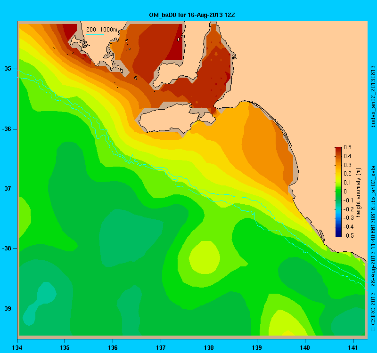Click the latitude label -36
377x353 pixels.
click(7, 129)
